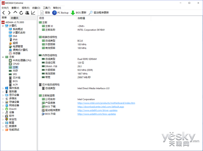Click the value 29867 MB/秒
203x151 pixels.
click(84, 77)
